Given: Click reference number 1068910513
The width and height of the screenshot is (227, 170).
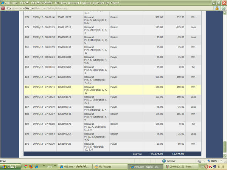Looking at the screenshot, I should (64, 27).
